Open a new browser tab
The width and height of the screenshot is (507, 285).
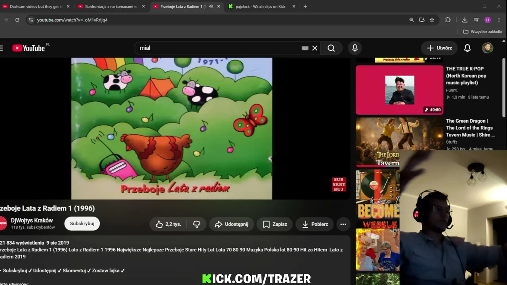(x=305, y=6)
